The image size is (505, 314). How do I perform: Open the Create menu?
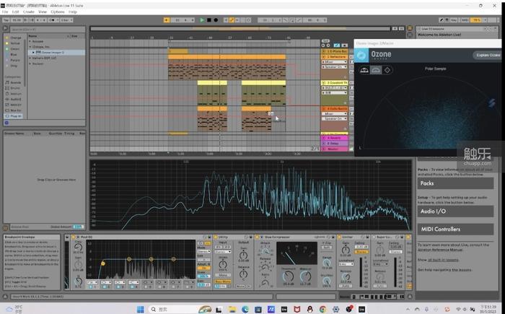28,12
